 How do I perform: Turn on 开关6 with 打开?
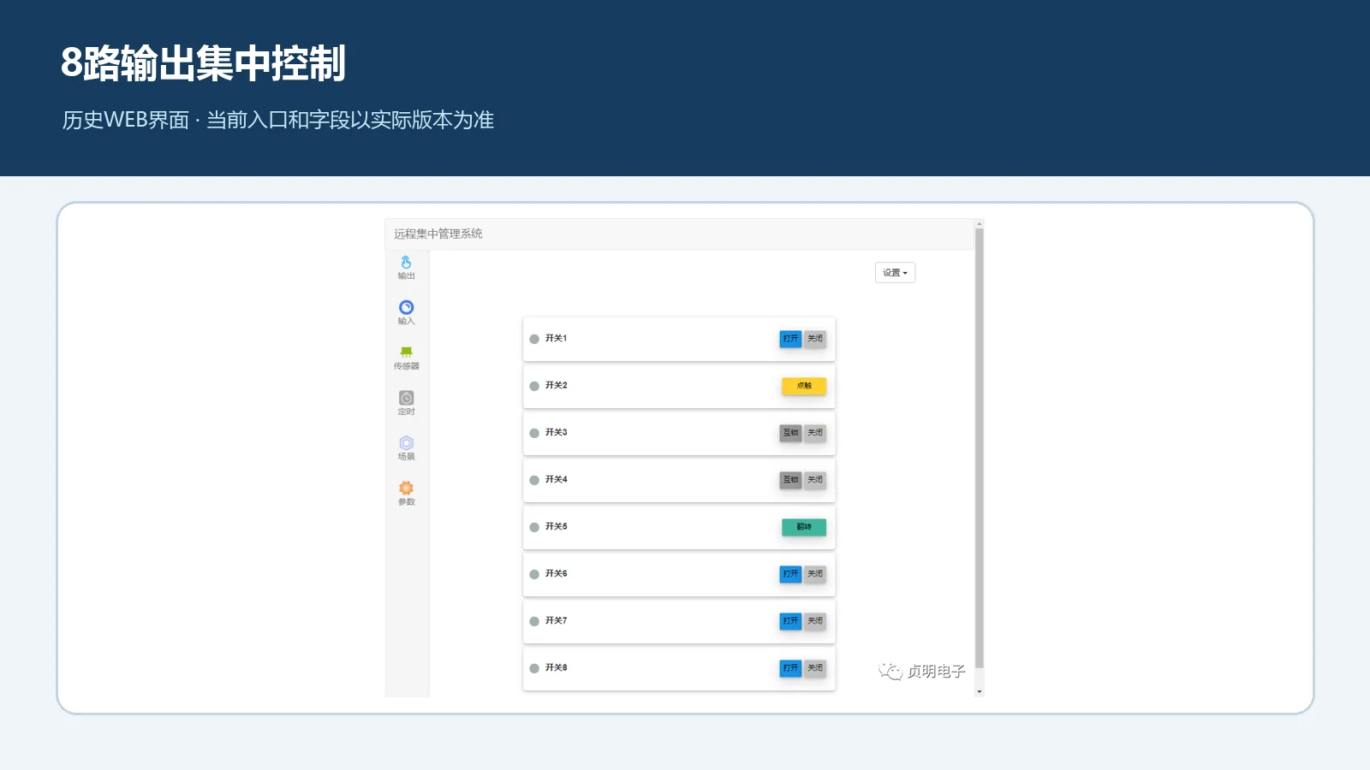click(x=790, y=574)
